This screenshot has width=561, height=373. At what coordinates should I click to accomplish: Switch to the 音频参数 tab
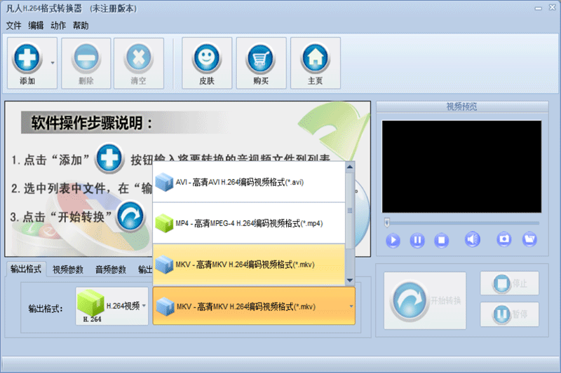111,269
